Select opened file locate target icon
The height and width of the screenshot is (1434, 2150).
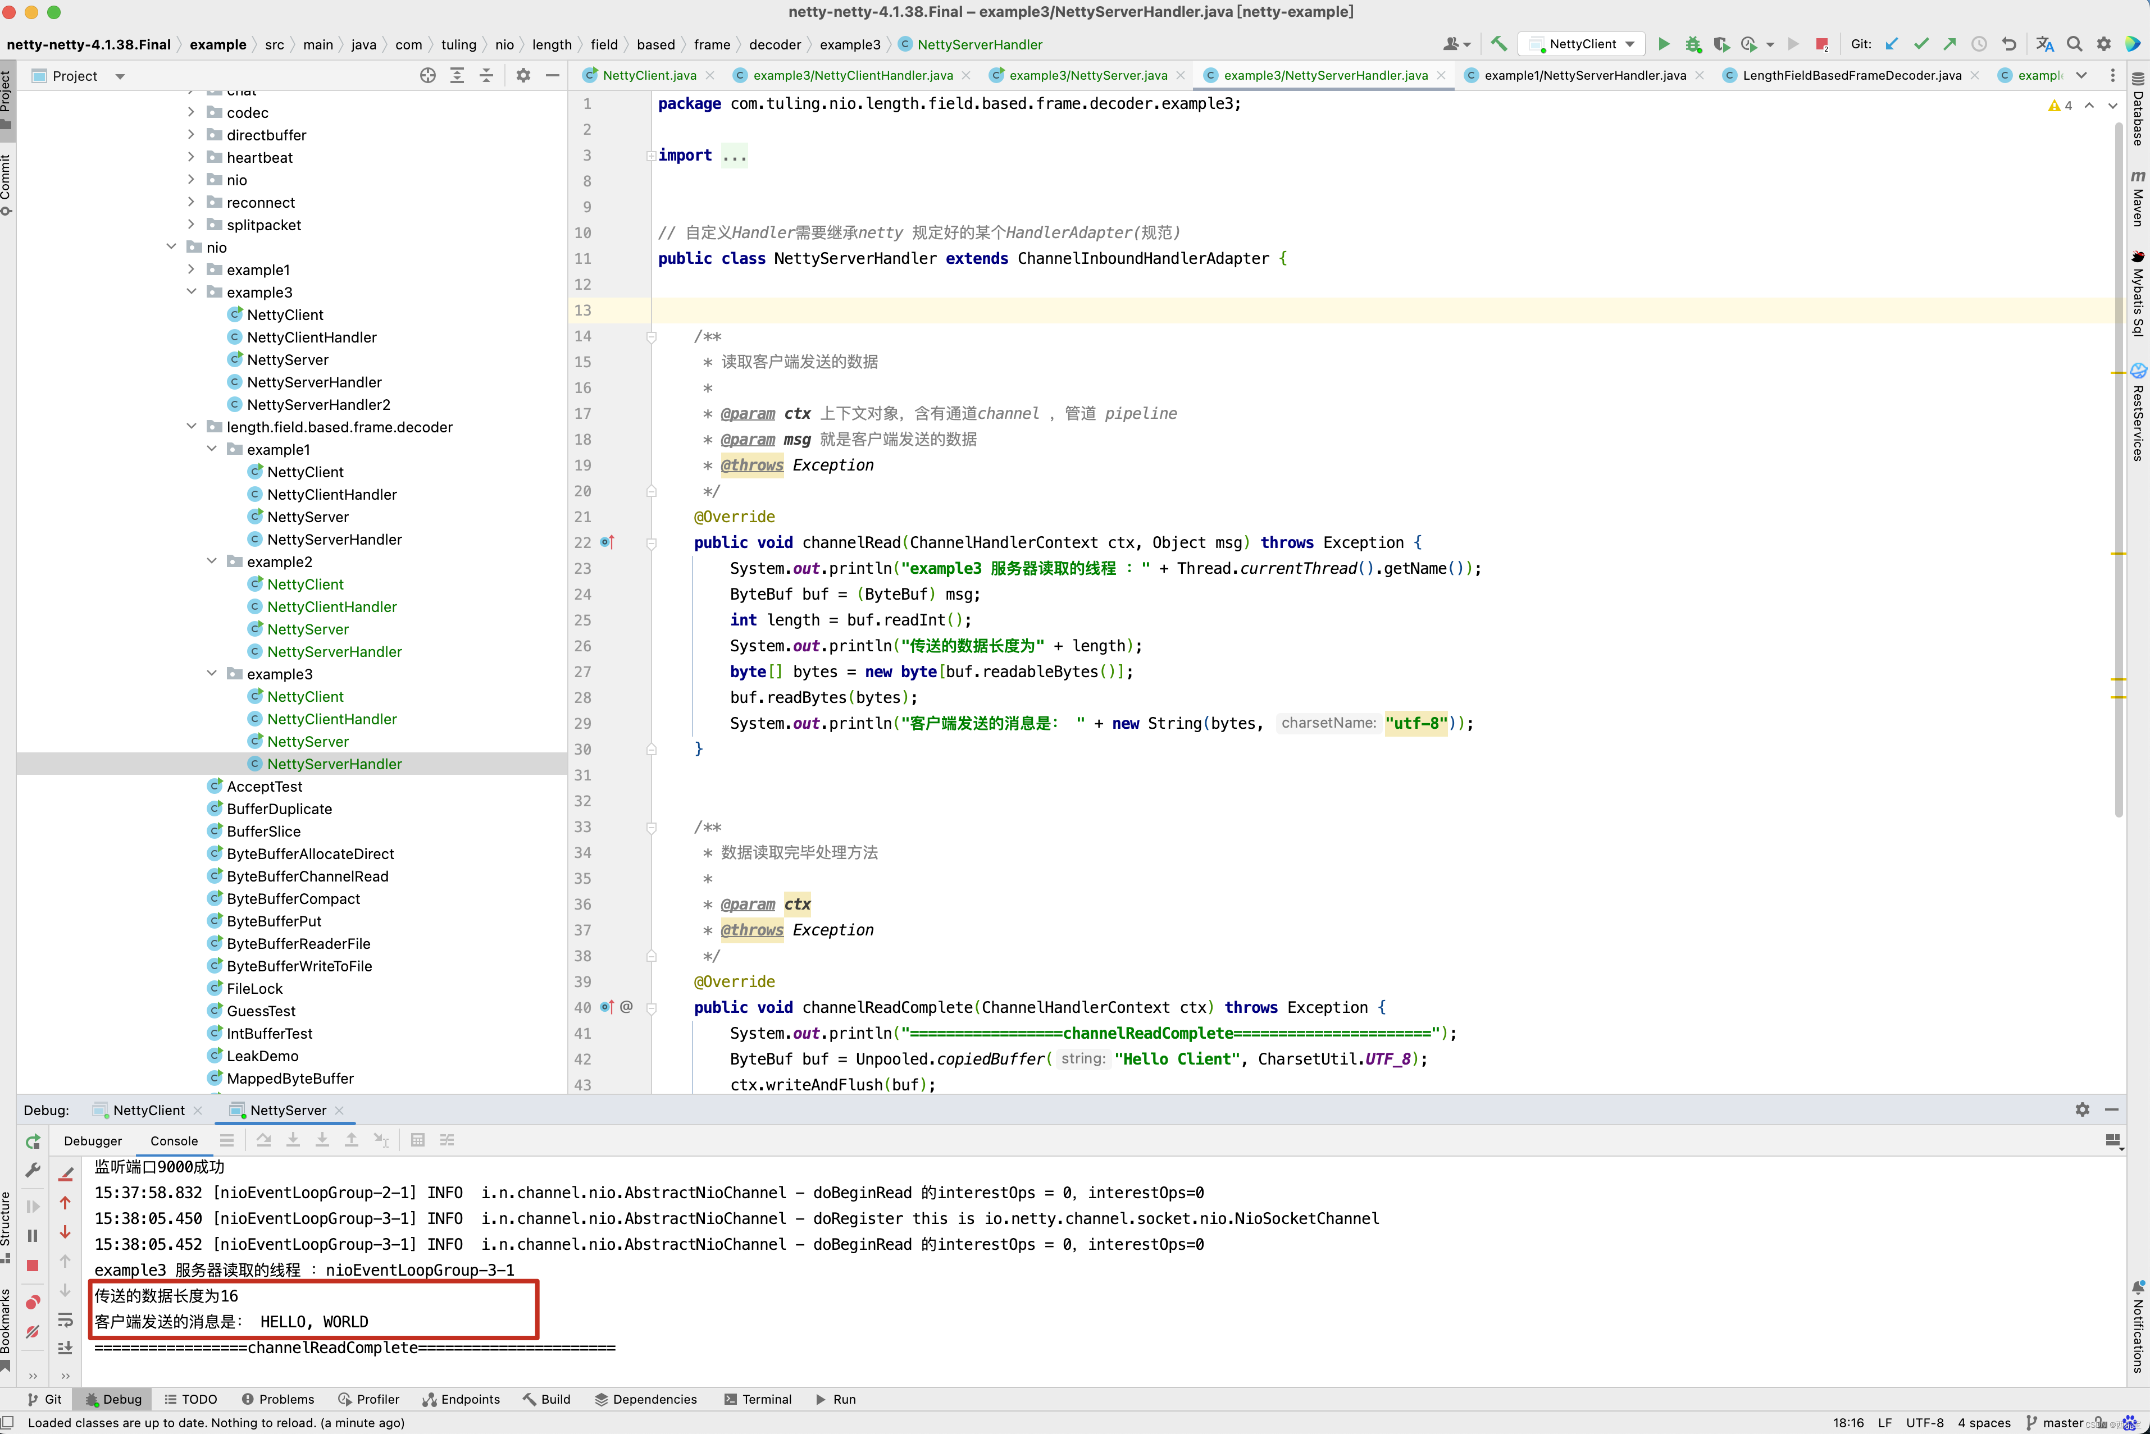click(x=427, y=76)
